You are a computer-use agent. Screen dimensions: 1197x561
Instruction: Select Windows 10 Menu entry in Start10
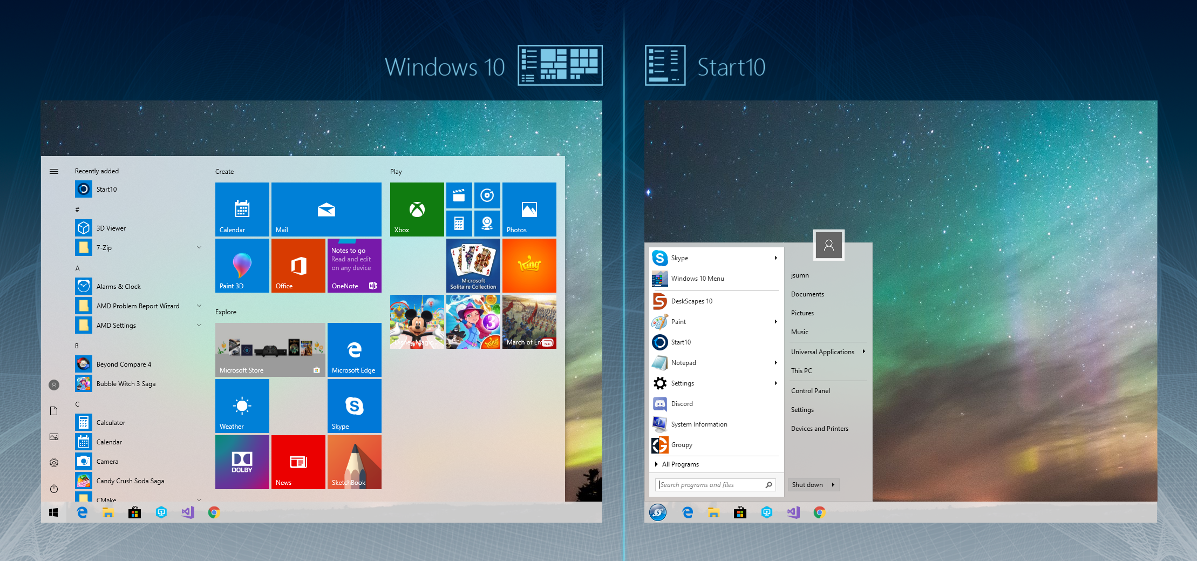(x=697, y=278)
